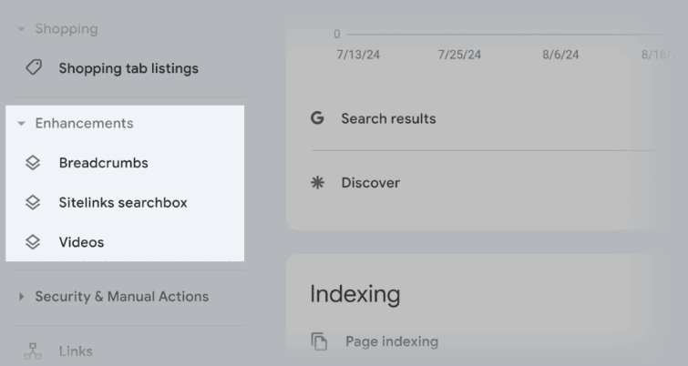Click the Links sitemap icon
The width and height of the screenshot is (688, 366).
pyautogui.click(x=33, y=351)
